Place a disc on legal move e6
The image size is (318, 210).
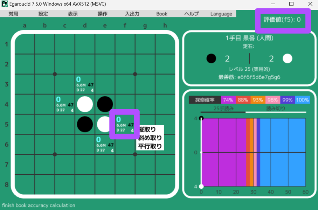105,144
